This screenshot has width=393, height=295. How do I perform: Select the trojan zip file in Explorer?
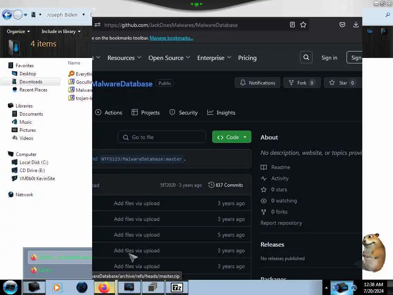point(80,98)
